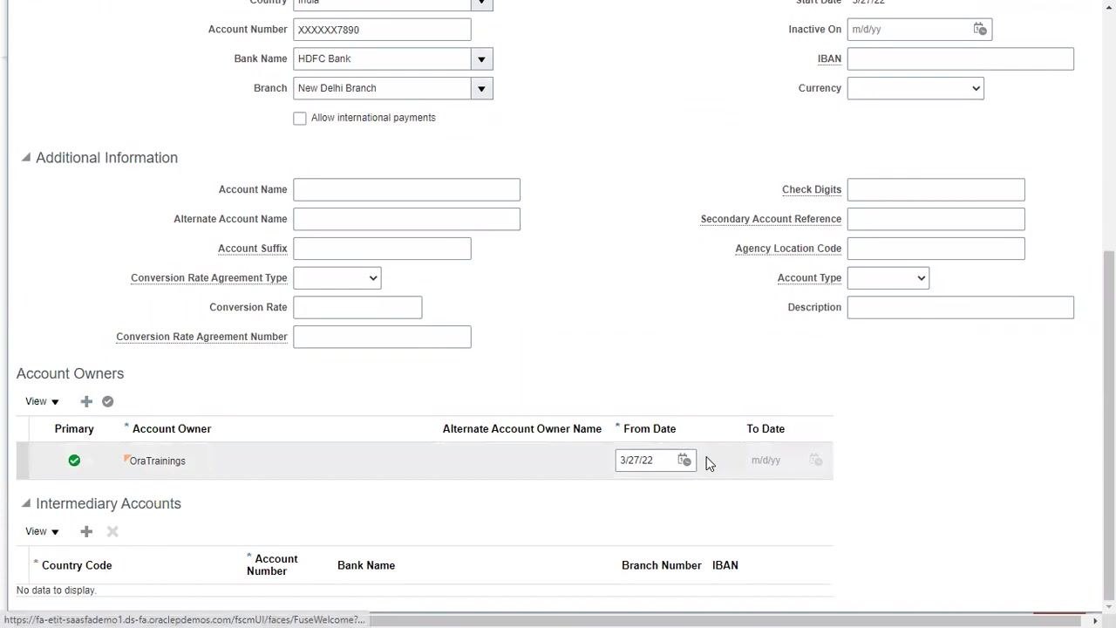Select the OraTrainings account owner cell
The image size is (1116, 628).
pyautogui.click(x=158, y=461)
